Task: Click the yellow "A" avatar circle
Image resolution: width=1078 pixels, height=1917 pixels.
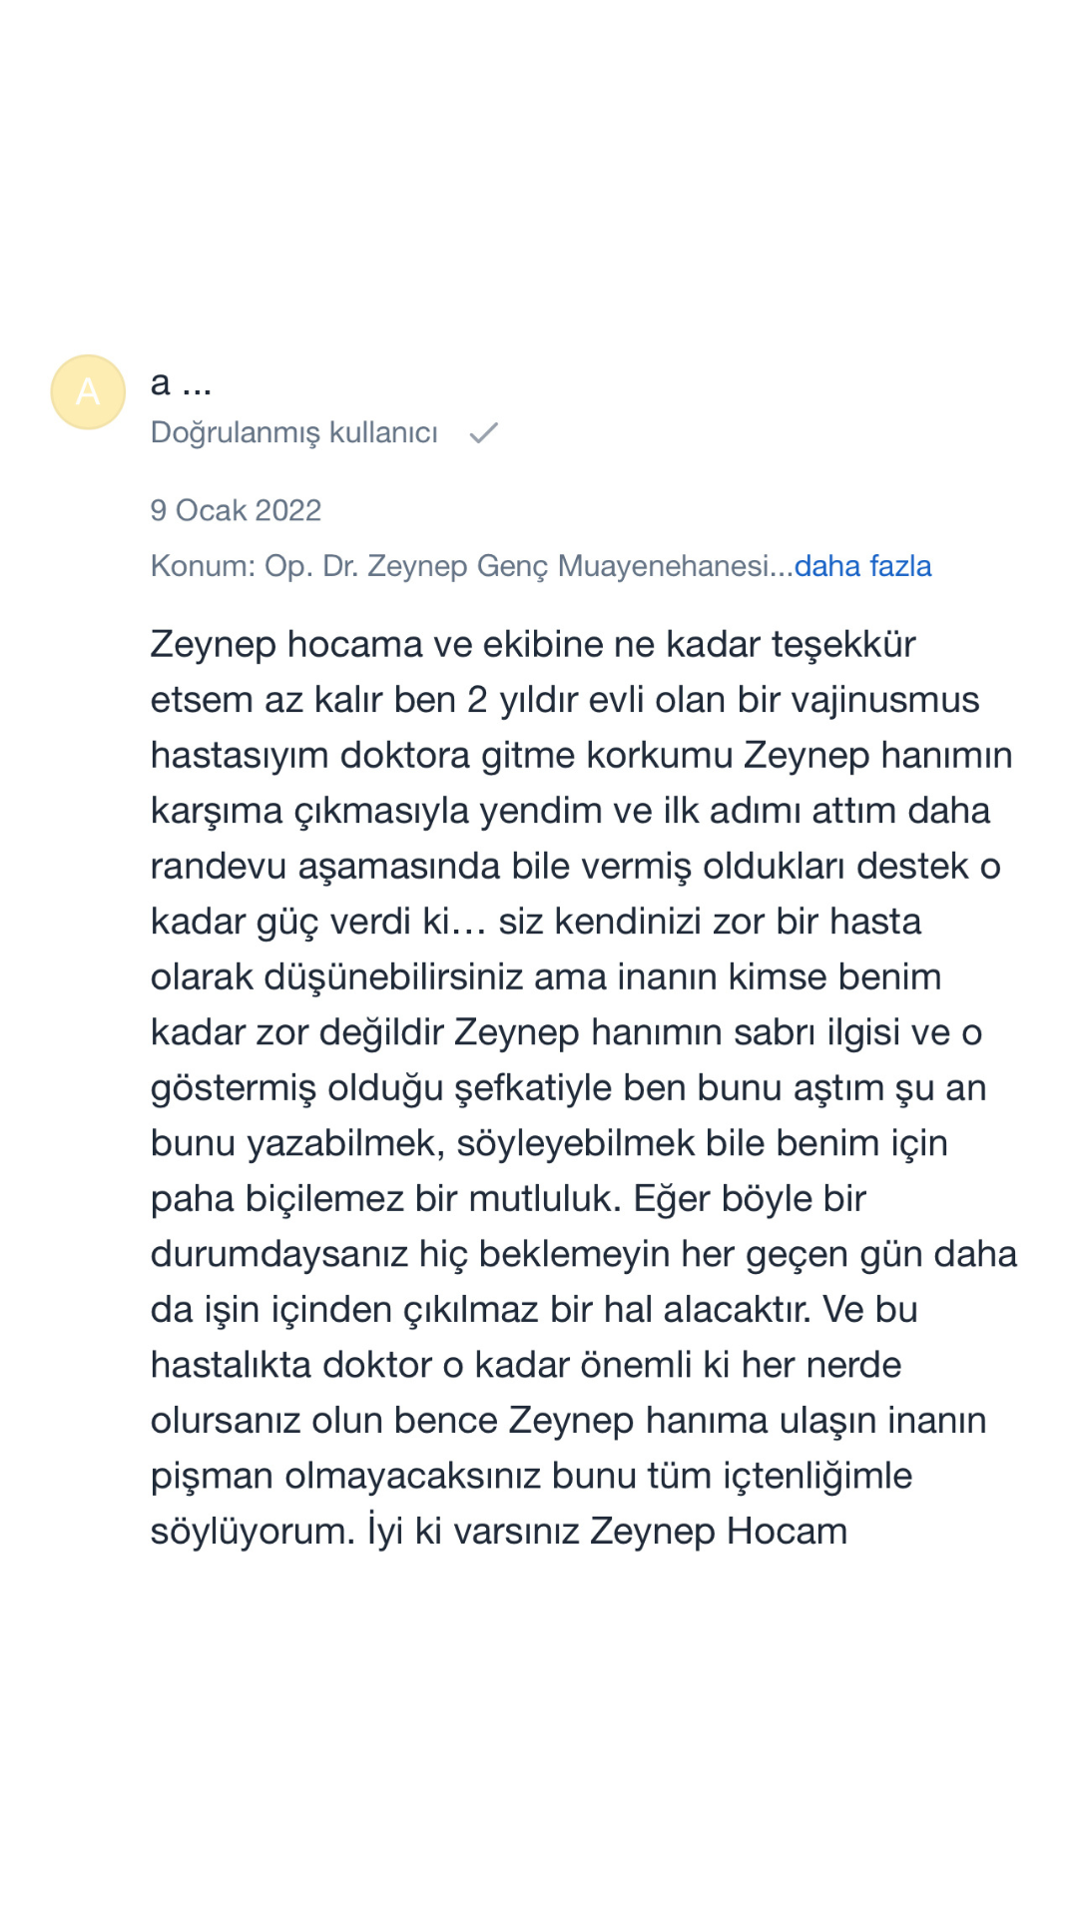Action: 88,391
